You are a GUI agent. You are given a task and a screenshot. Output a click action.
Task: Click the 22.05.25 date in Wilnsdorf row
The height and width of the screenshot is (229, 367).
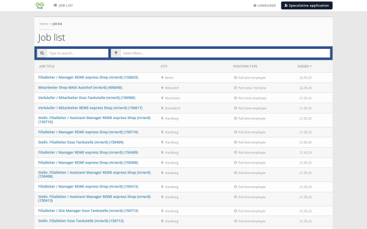pos(305,88)
